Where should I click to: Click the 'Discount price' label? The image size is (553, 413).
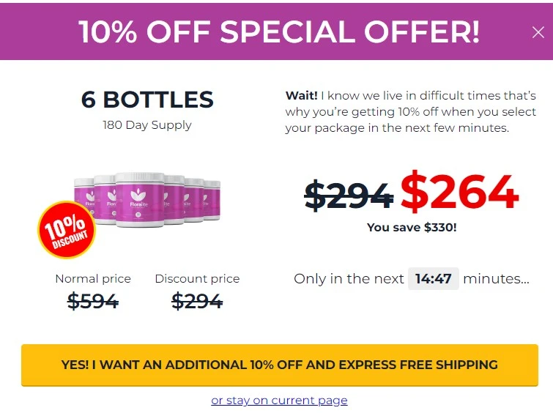[x=197, y=278]
